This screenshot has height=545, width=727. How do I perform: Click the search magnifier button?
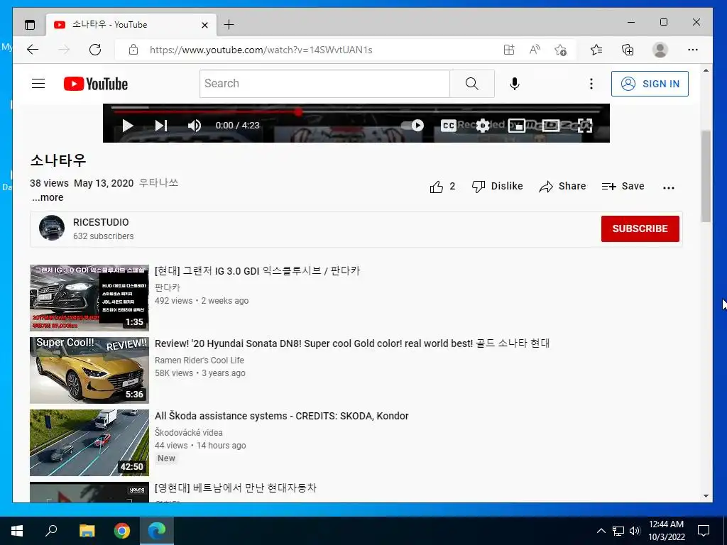tap(472, 84)
